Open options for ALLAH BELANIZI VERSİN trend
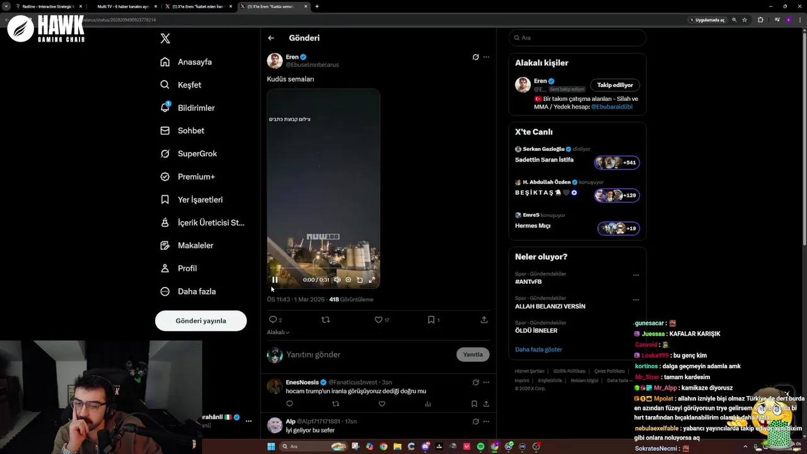This screenshot has width=807, height=454. pos(636,300)
